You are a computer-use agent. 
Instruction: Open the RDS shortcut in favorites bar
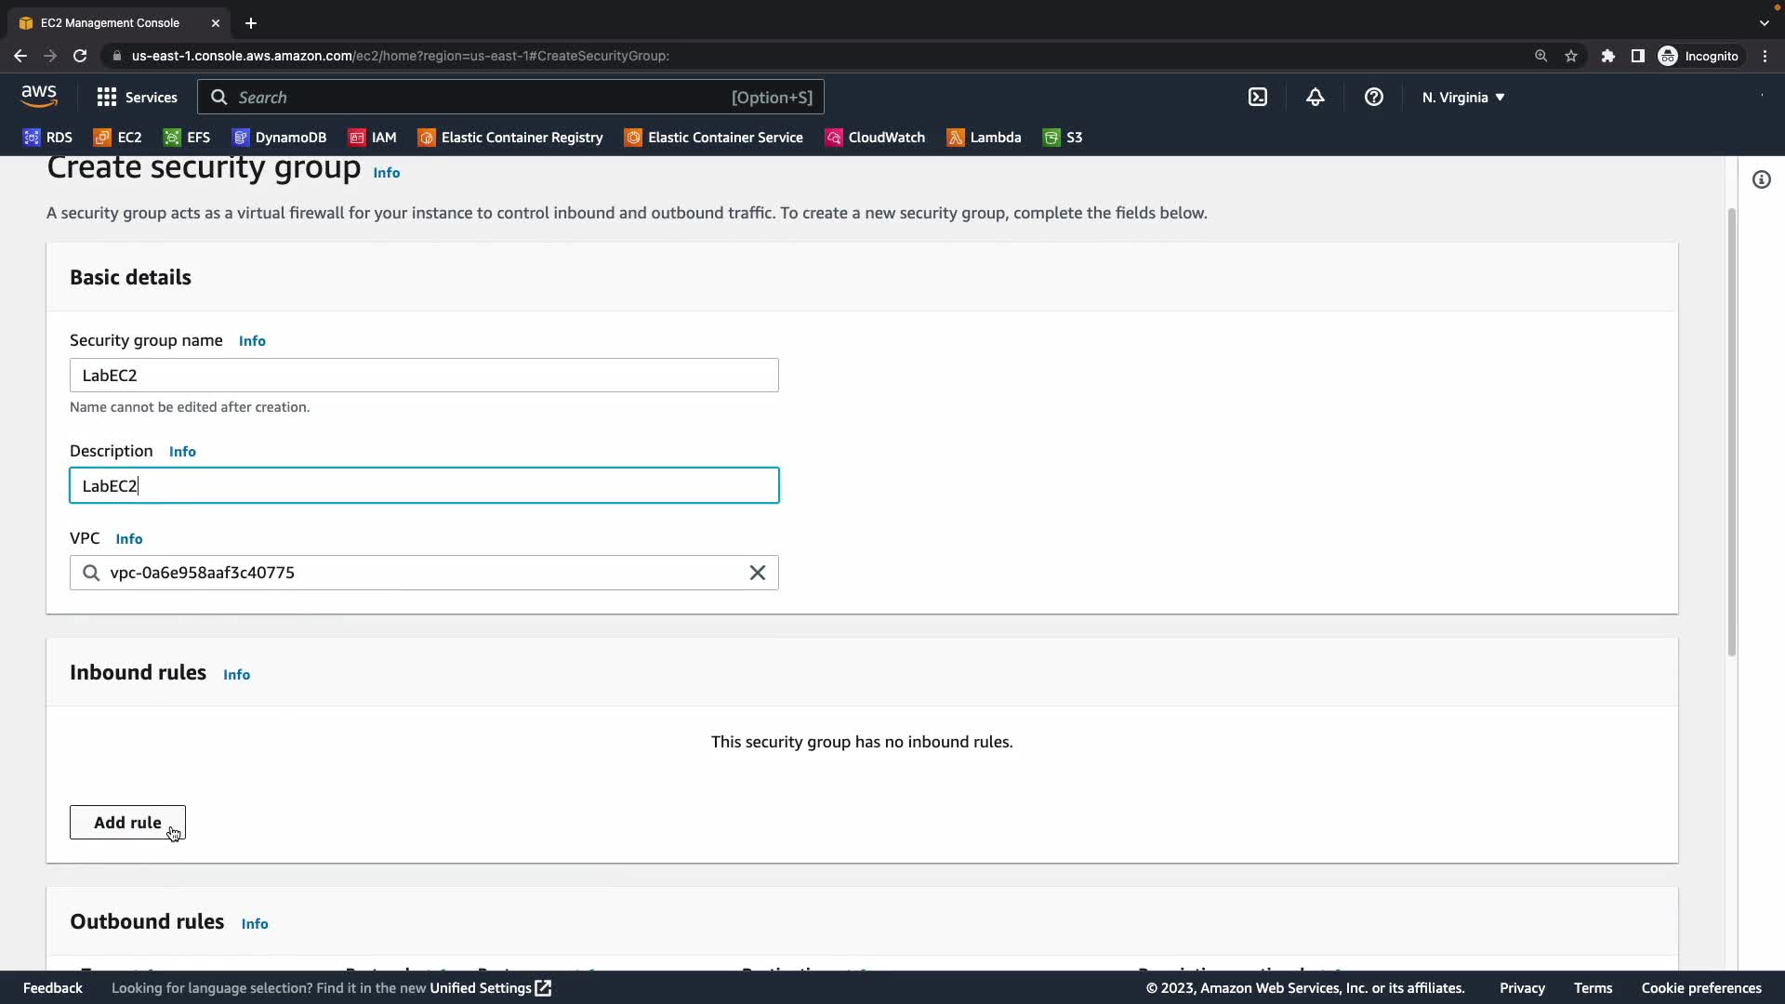pos(47,138)
